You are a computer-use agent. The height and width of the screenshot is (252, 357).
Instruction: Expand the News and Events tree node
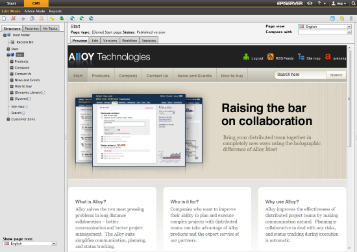(12, 80)
